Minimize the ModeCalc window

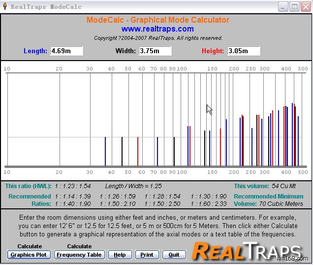click(x=283, y=6)
